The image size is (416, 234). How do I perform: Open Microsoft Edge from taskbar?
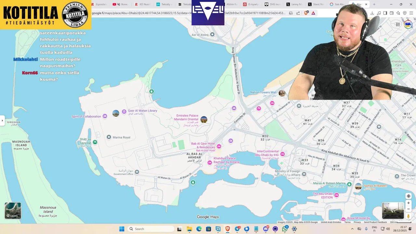tap(199, 229)
